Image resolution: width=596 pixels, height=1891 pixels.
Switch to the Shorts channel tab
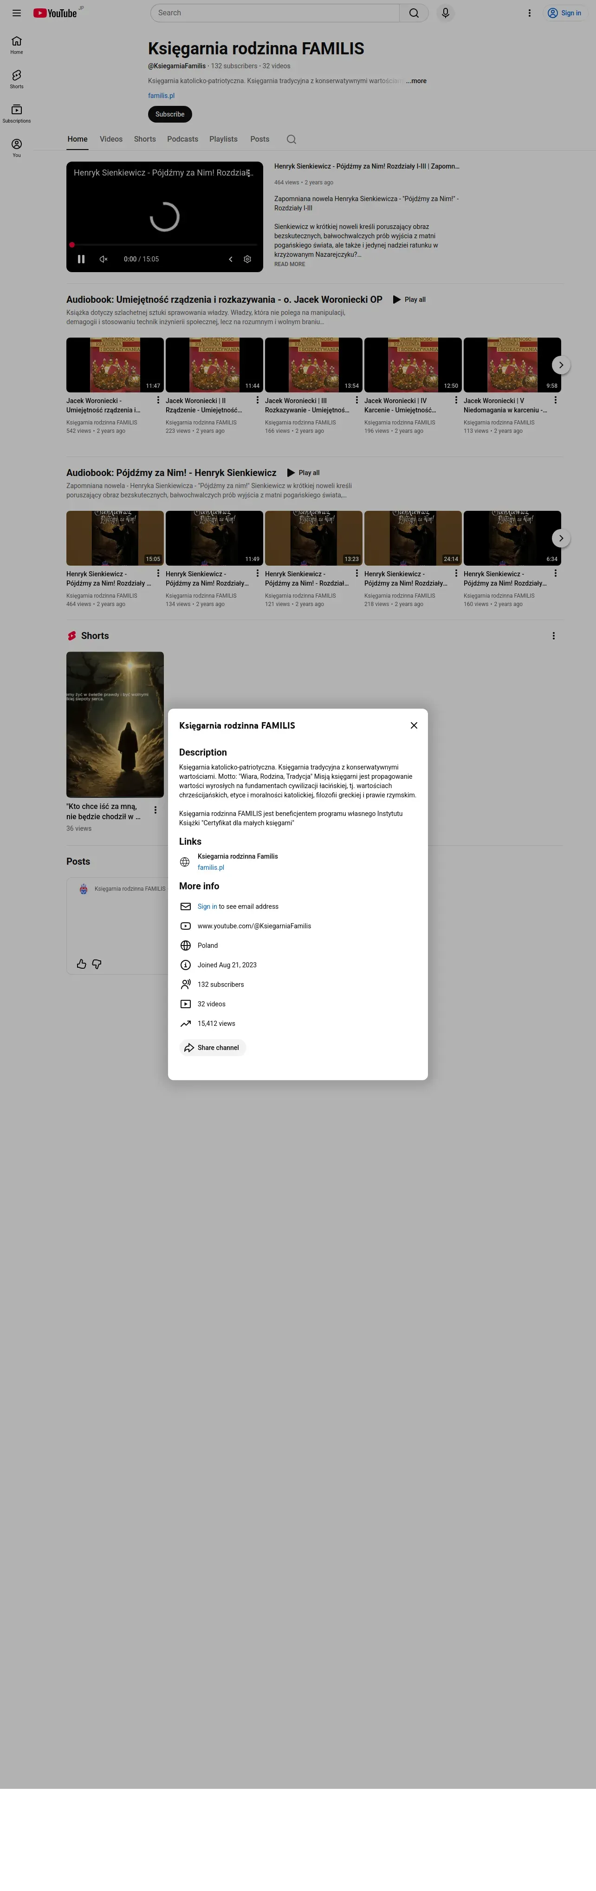click(x=145, y=139)
